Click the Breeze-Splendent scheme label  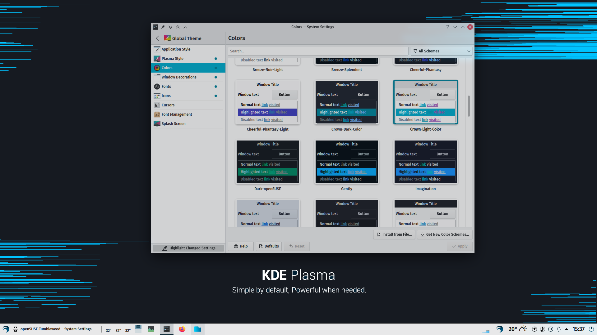tap(347, 70)
